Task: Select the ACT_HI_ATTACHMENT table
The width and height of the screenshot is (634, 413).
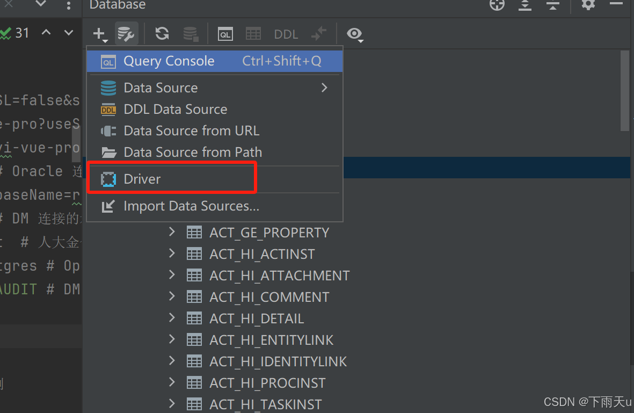Action: click(x=279, y=276)
